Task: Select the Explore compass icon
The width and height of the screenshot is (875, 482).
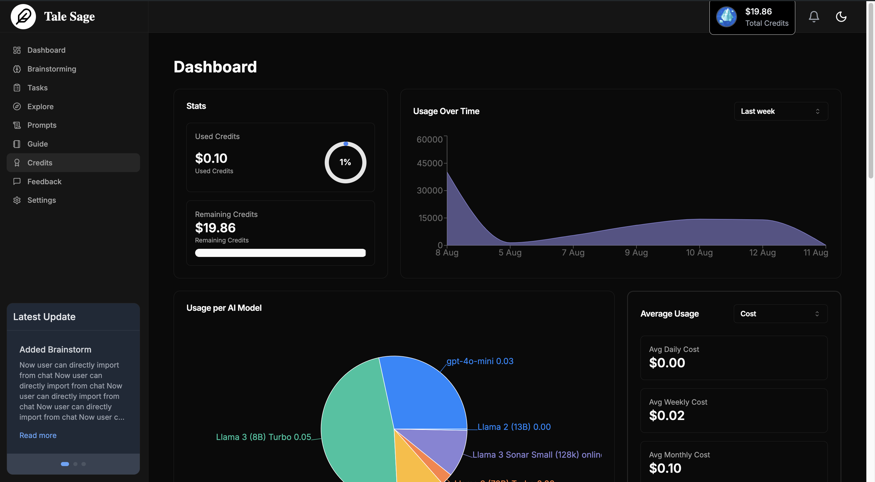Action: click(x=17, y=107)
